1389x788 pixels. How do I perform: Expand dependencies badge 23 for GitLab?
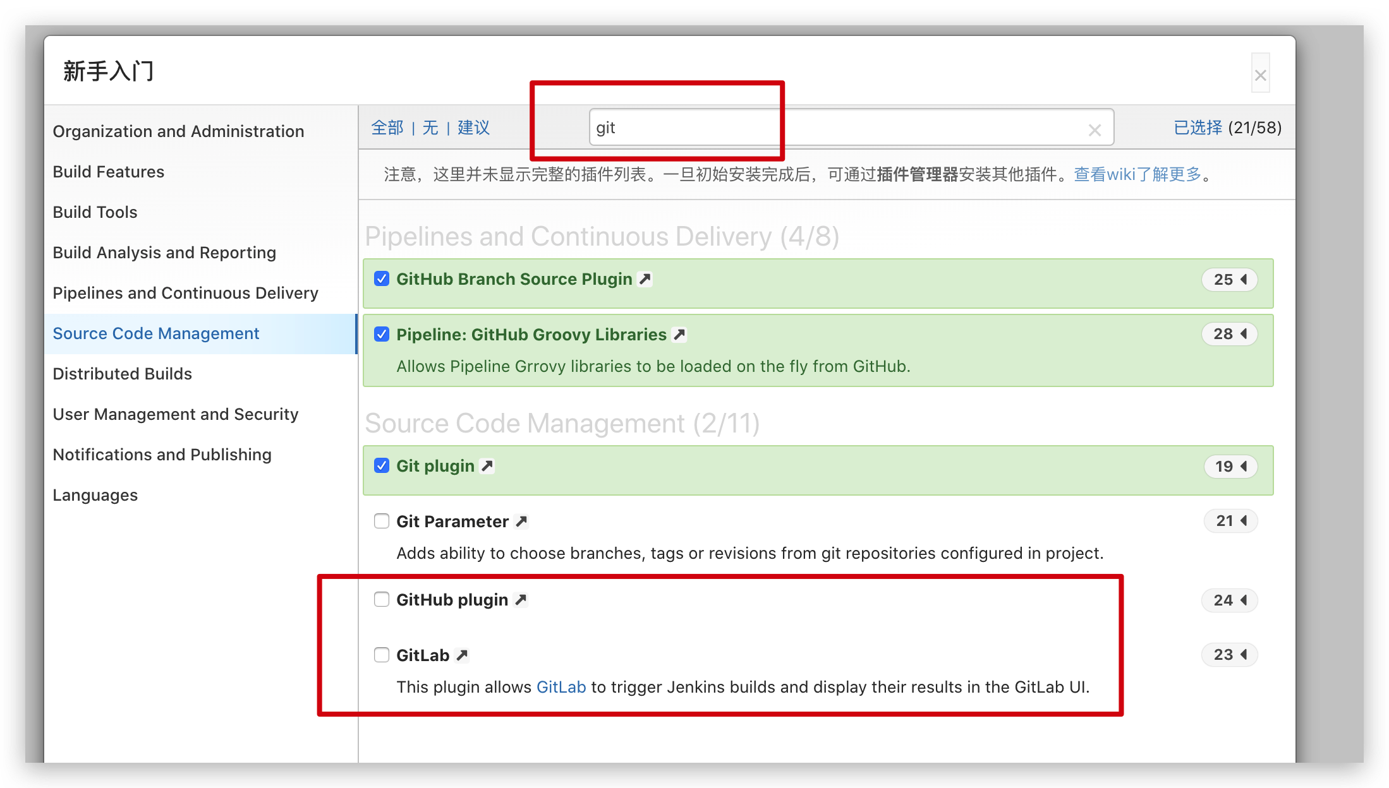pos(1230,655)
